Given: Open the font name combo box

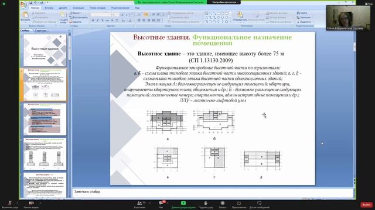Looking at the screenshot, I should tap(101, 15).
